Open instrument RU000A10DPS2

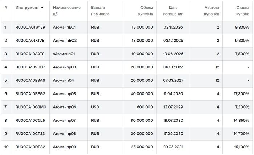(x=30, y=147)
